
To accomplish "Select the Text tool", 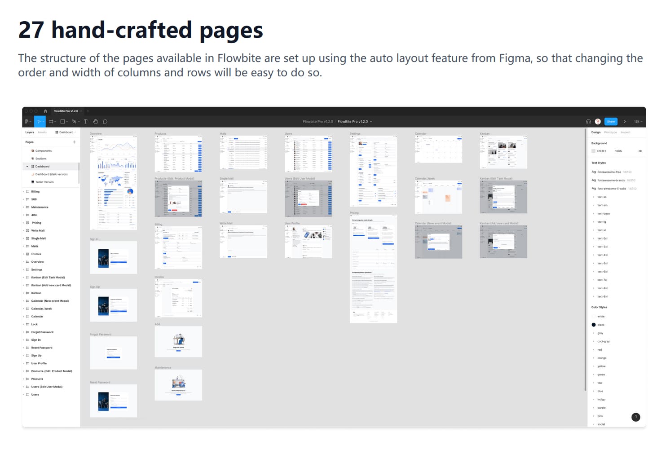I will click(x=85, y=122).
